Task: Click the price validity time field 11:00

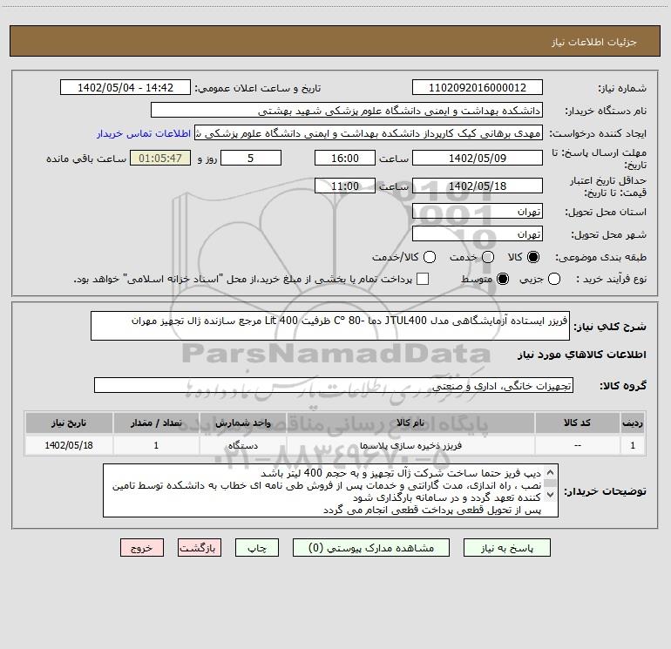Action: 345,186
